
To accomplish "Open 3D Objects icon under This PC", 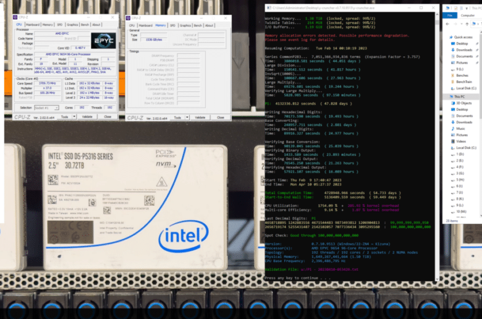I will (x=453, y=103).
